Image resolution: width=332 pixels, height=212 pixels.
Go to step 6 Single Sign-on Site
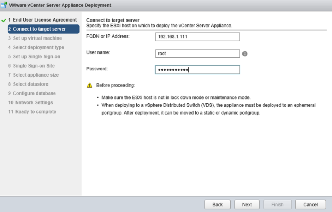click(x=31, y=66)
